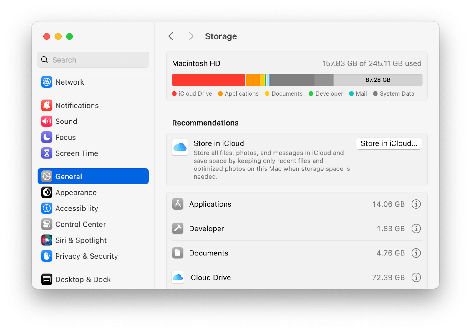The height and width of the screenshot is (331, 471).
Task: Click the Focus crescent moon icon
Action: [47, 137]
